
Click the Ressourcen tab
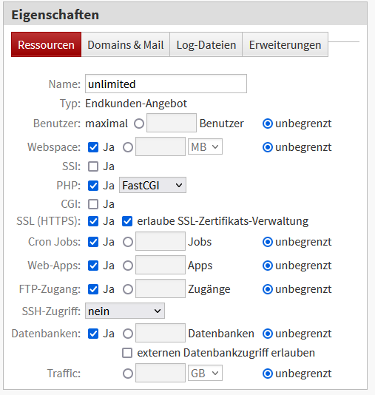(x=46, y=44)
